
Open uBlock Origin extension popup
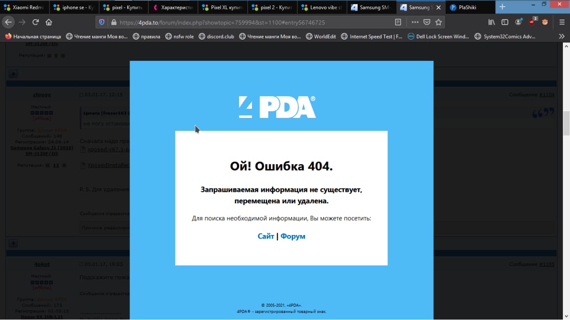(x=532, y=22)
